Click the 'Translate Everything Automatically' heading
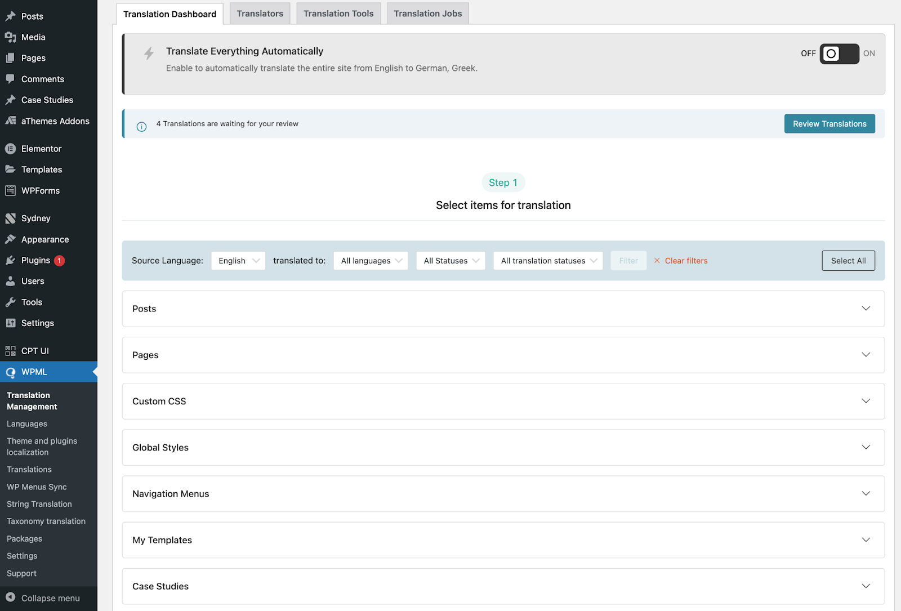901x611 pixels. pos(244,51)
